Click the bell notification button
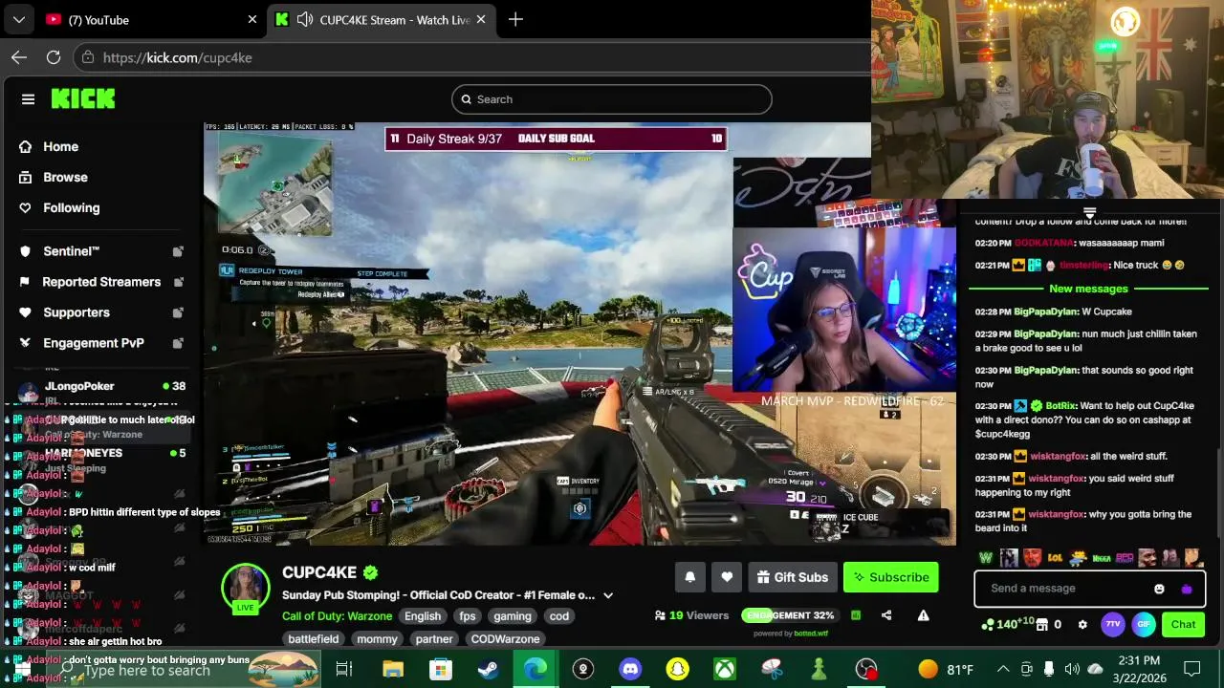Screen dimensions: 1224x688 pos(689,577)
